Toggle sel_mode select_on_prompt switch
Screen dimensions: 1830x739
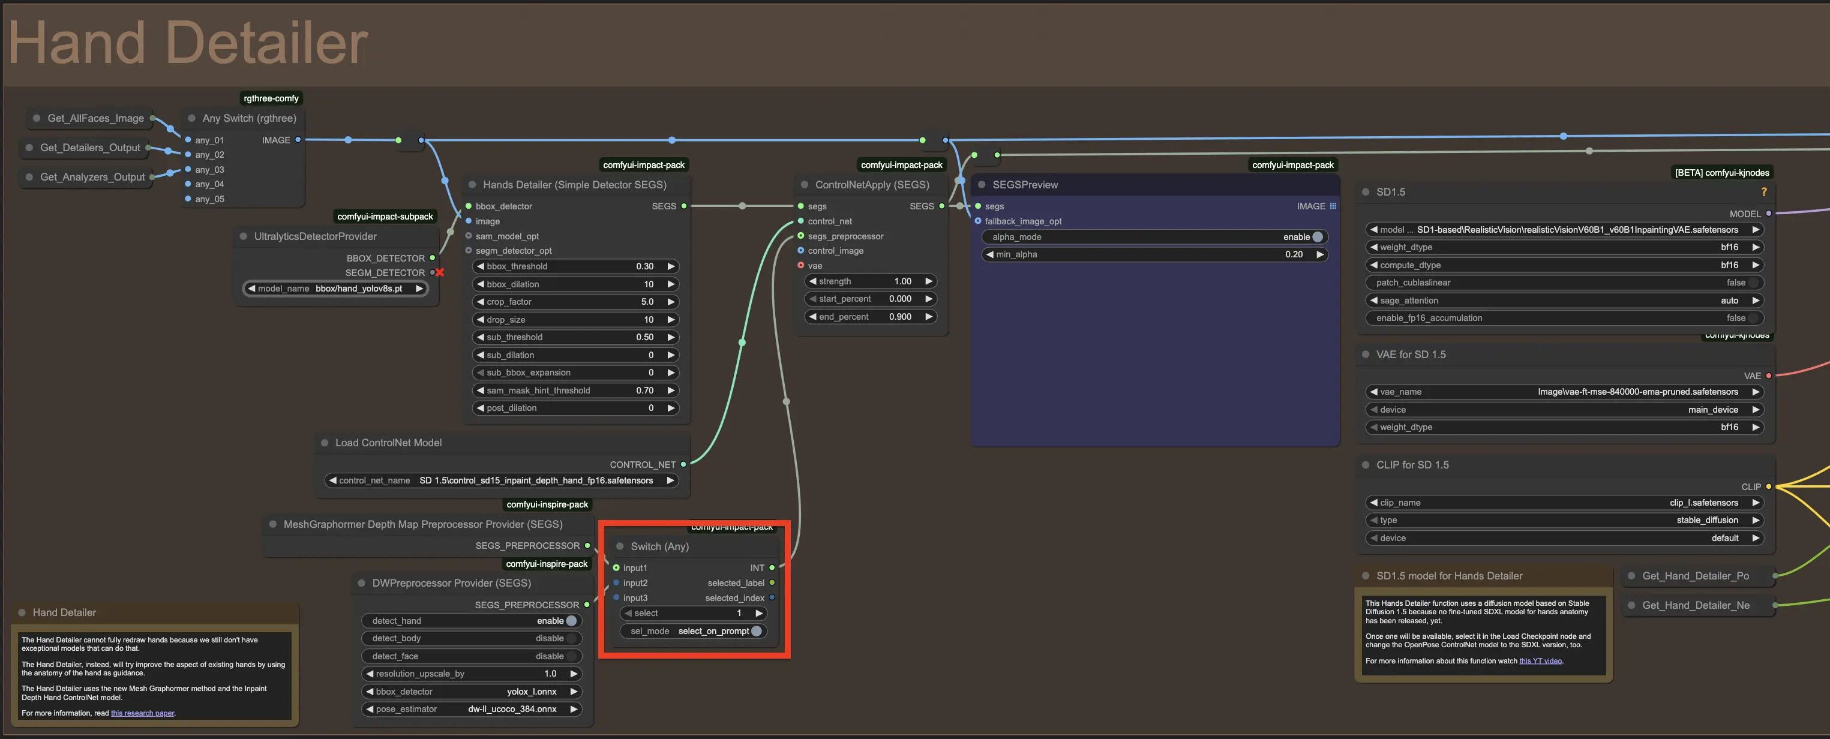click(x=756, y=631)
